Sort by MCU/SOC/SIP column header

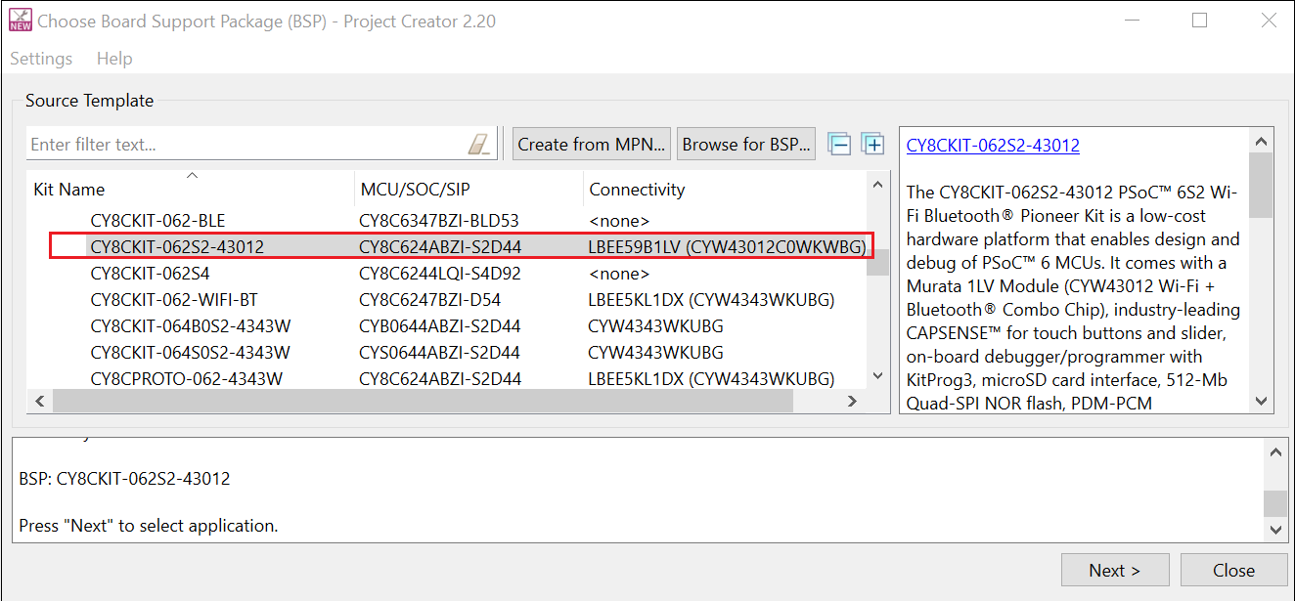[469, 190]
